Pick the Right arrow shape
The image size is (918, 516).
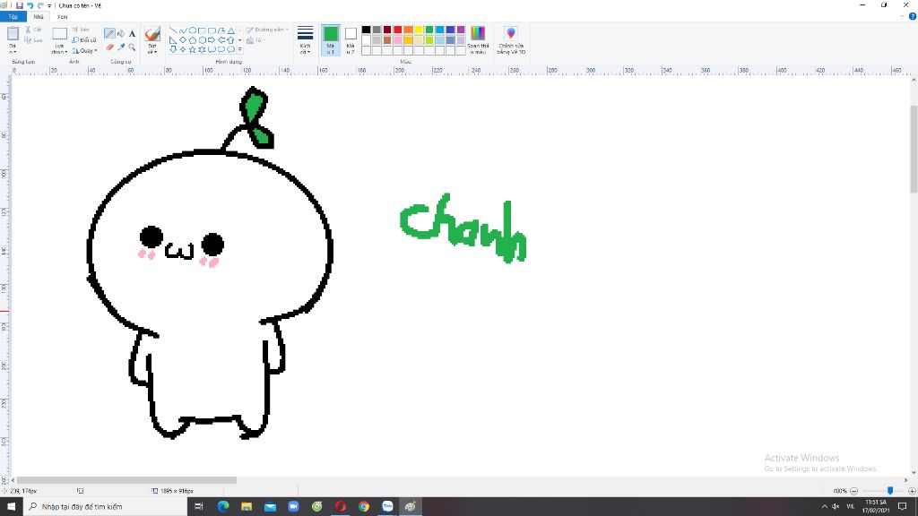click(x=212, y=39)
